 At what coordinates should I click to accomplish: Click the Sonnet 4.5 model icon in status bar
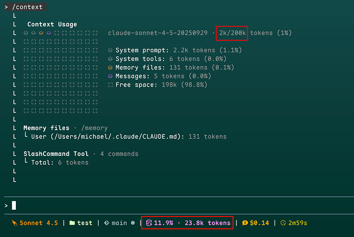pos(14,223)
